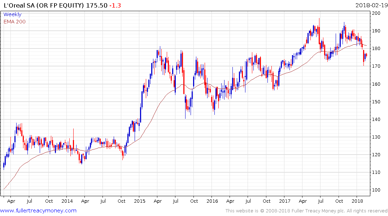Screen dimensions: 388x216
Task: Click the 2018 year label on time axis
Action: (357, 201)
